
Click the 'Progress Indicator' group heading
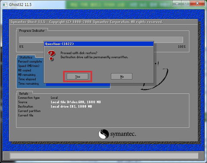(32, 31)
